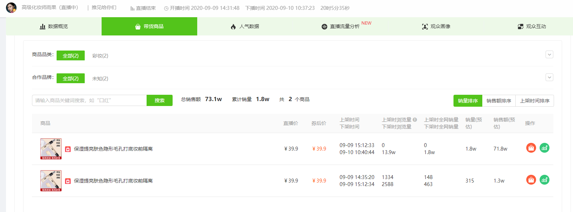Click orange shop bag icon in 71.8w row
The width and height of the screenshot is (573, 212).
click(531, 148)
